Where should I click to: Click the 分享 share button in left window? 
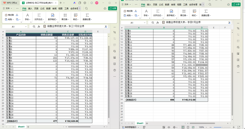[112, 9]
